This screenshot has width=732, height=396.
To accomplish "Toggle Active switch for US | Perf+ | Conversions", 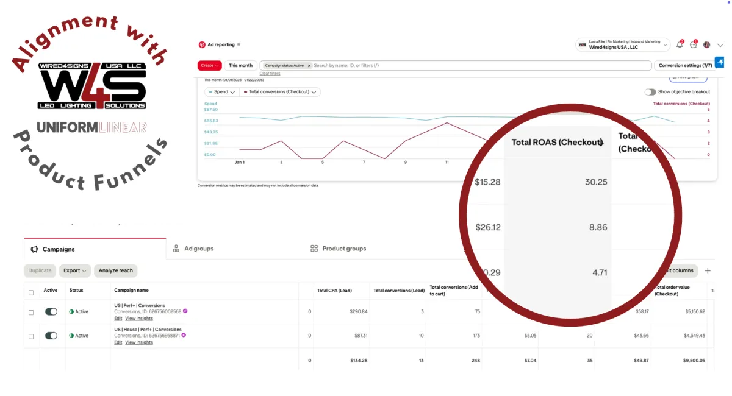I will pyautogui.click(x=51, y=311).
